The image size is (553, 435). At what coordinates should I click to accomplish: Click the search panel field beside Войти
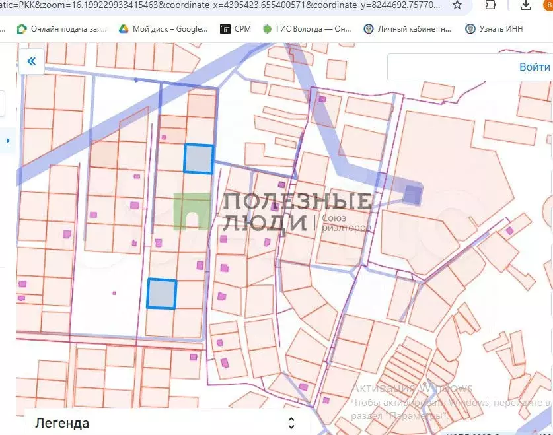click(x=449, y=67)
